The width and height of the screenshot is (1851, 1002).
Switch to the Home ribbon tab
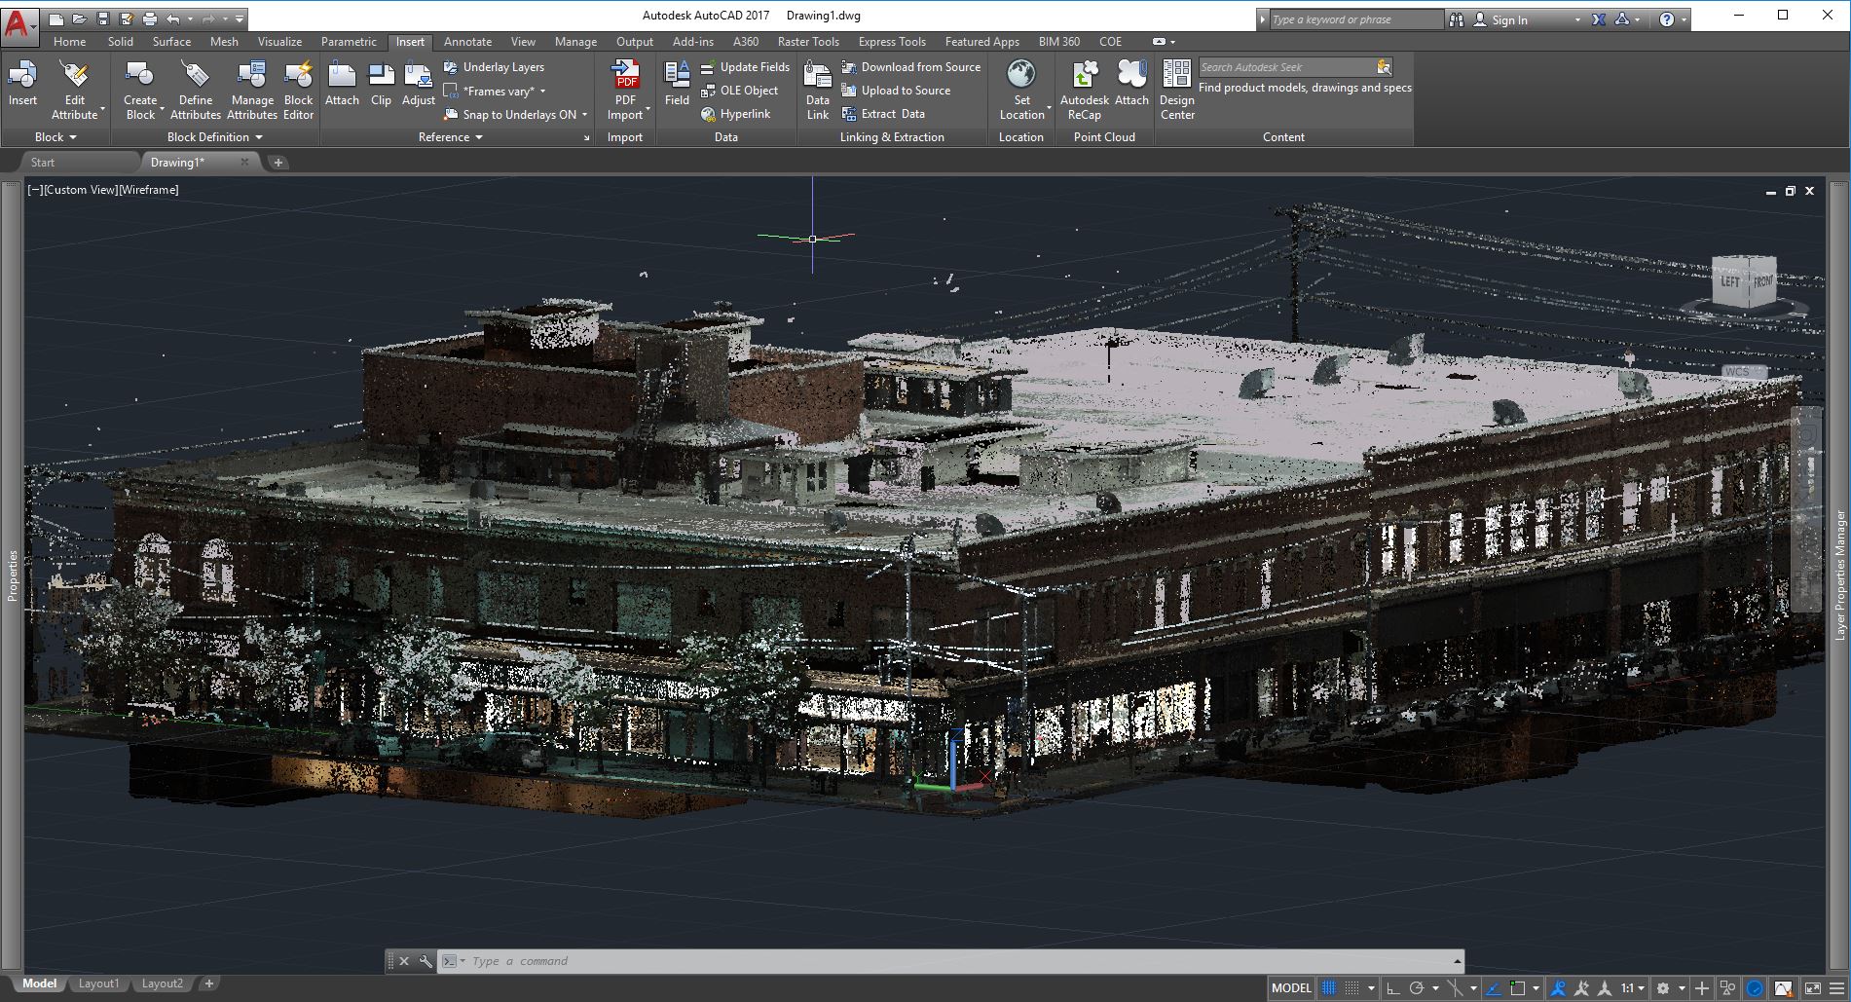69,42
